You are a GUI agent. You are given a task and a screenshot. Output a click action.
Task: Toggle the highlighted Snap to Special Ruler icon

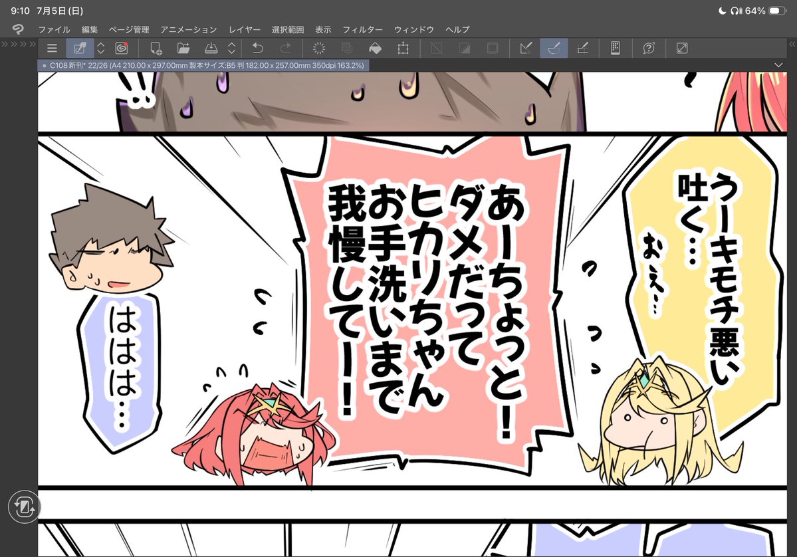(x=554, y=49)
